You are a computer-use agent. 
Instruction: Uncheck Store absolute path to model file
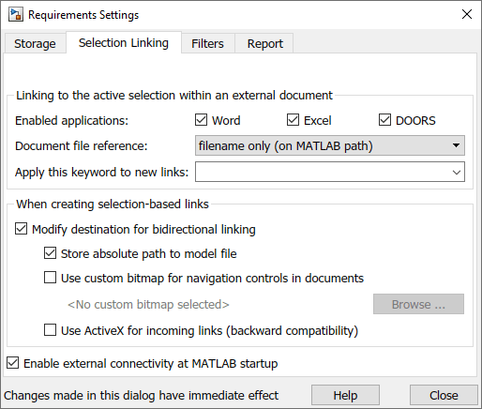pyautogui.click(x=50, y=253)
